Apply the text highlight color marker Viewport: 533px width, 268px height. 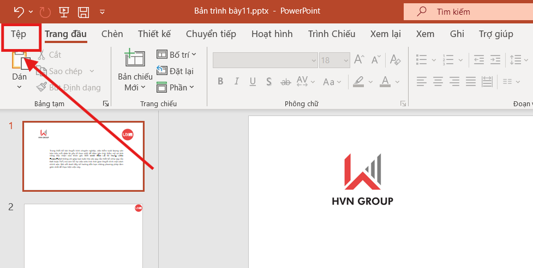pyautogui.click(x=358, y=81)
